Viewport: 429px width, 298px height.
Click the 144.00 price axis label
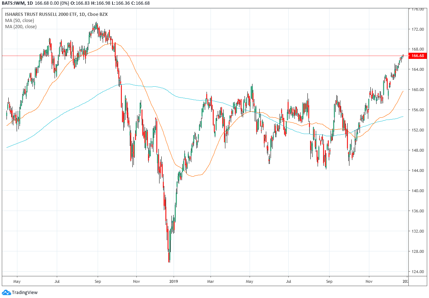418,170
